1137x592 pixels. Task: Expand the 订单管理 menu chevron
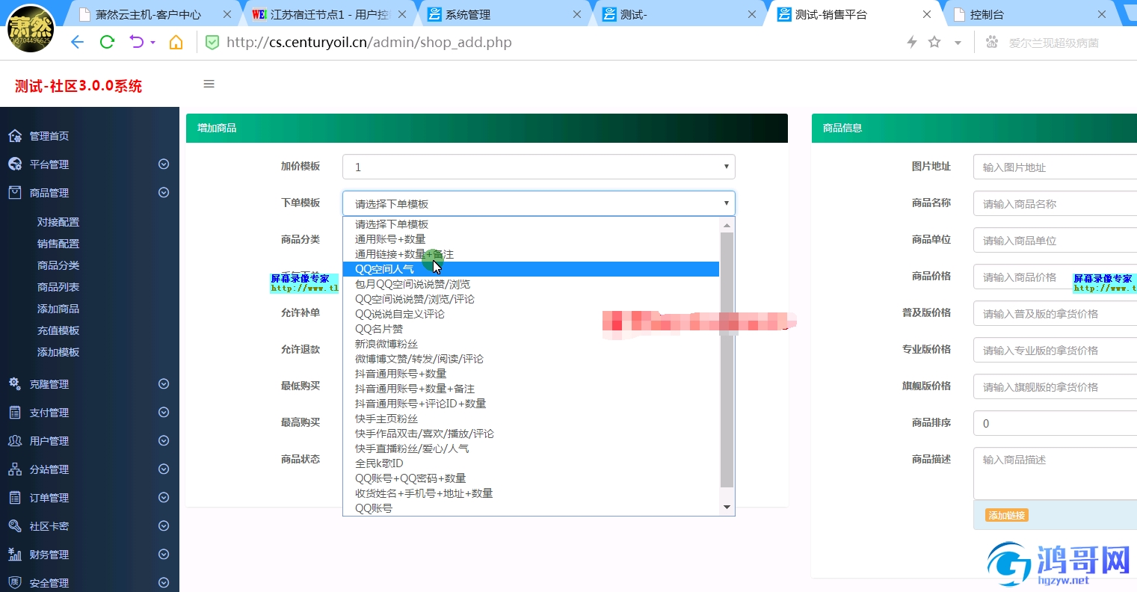164,498
